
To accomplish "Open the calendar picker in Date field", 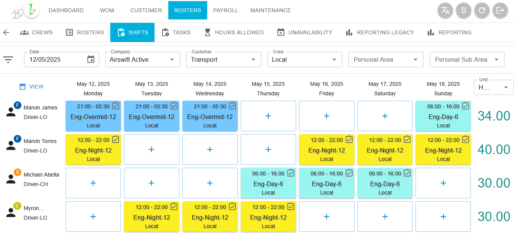I will [91, 59].
